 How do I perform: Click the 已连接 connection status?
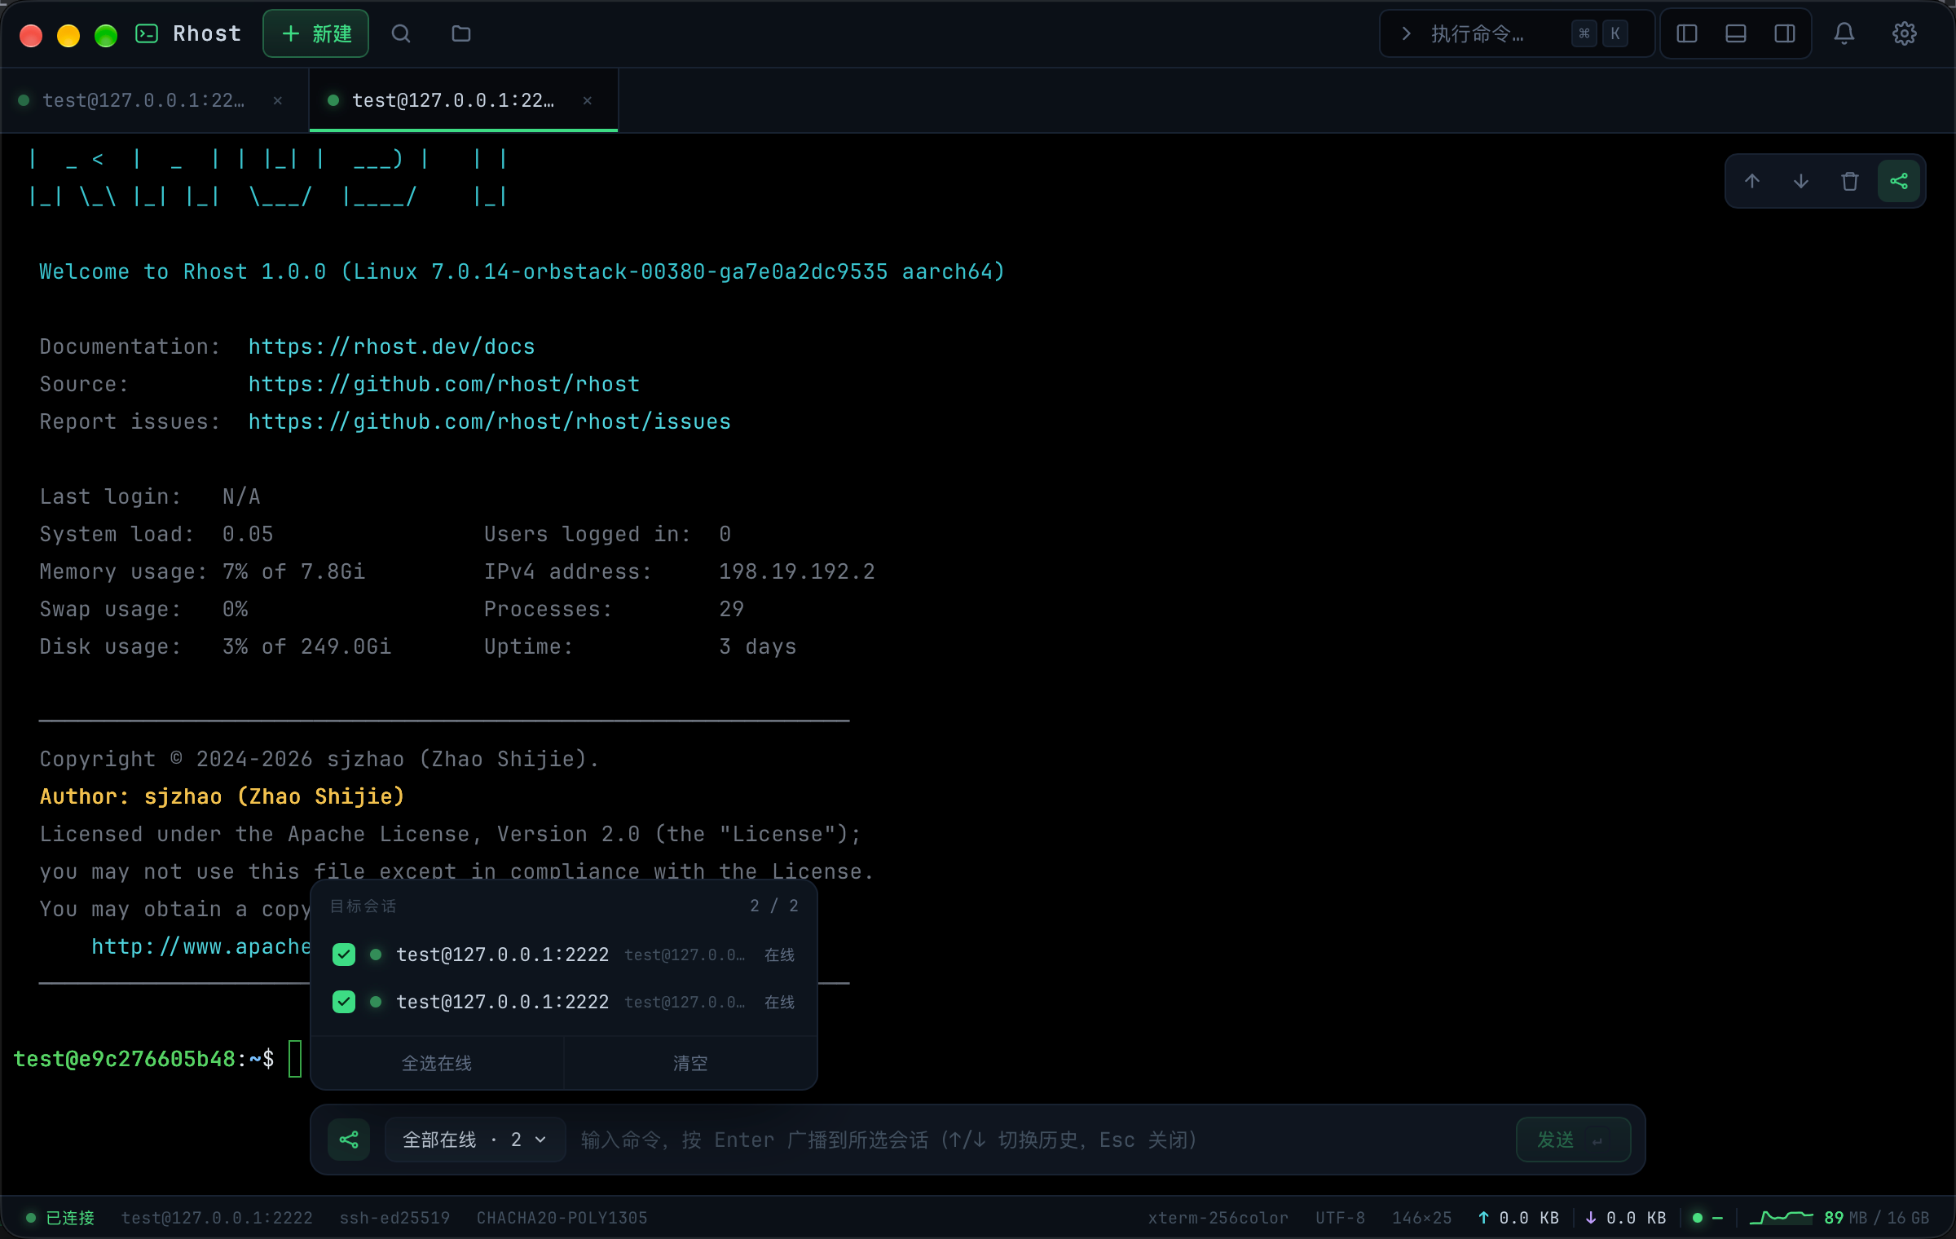click(60, 1218)
